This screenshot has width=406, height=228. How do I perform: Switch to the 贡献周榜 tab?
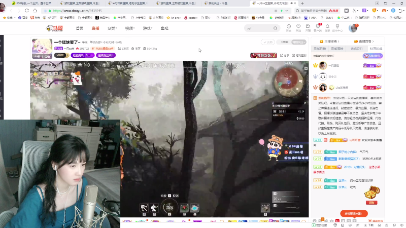pyautogui.click(x=337, y=49)
